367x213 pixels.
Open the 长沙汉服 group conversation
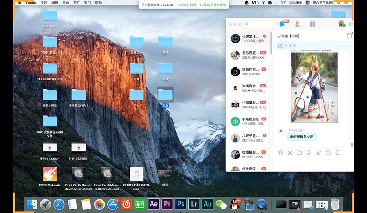coord(248,55)
